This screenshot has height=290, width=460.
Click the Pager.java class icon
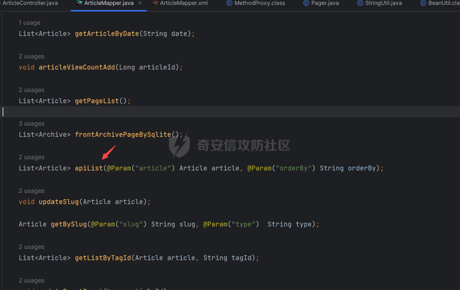point(306,3)
